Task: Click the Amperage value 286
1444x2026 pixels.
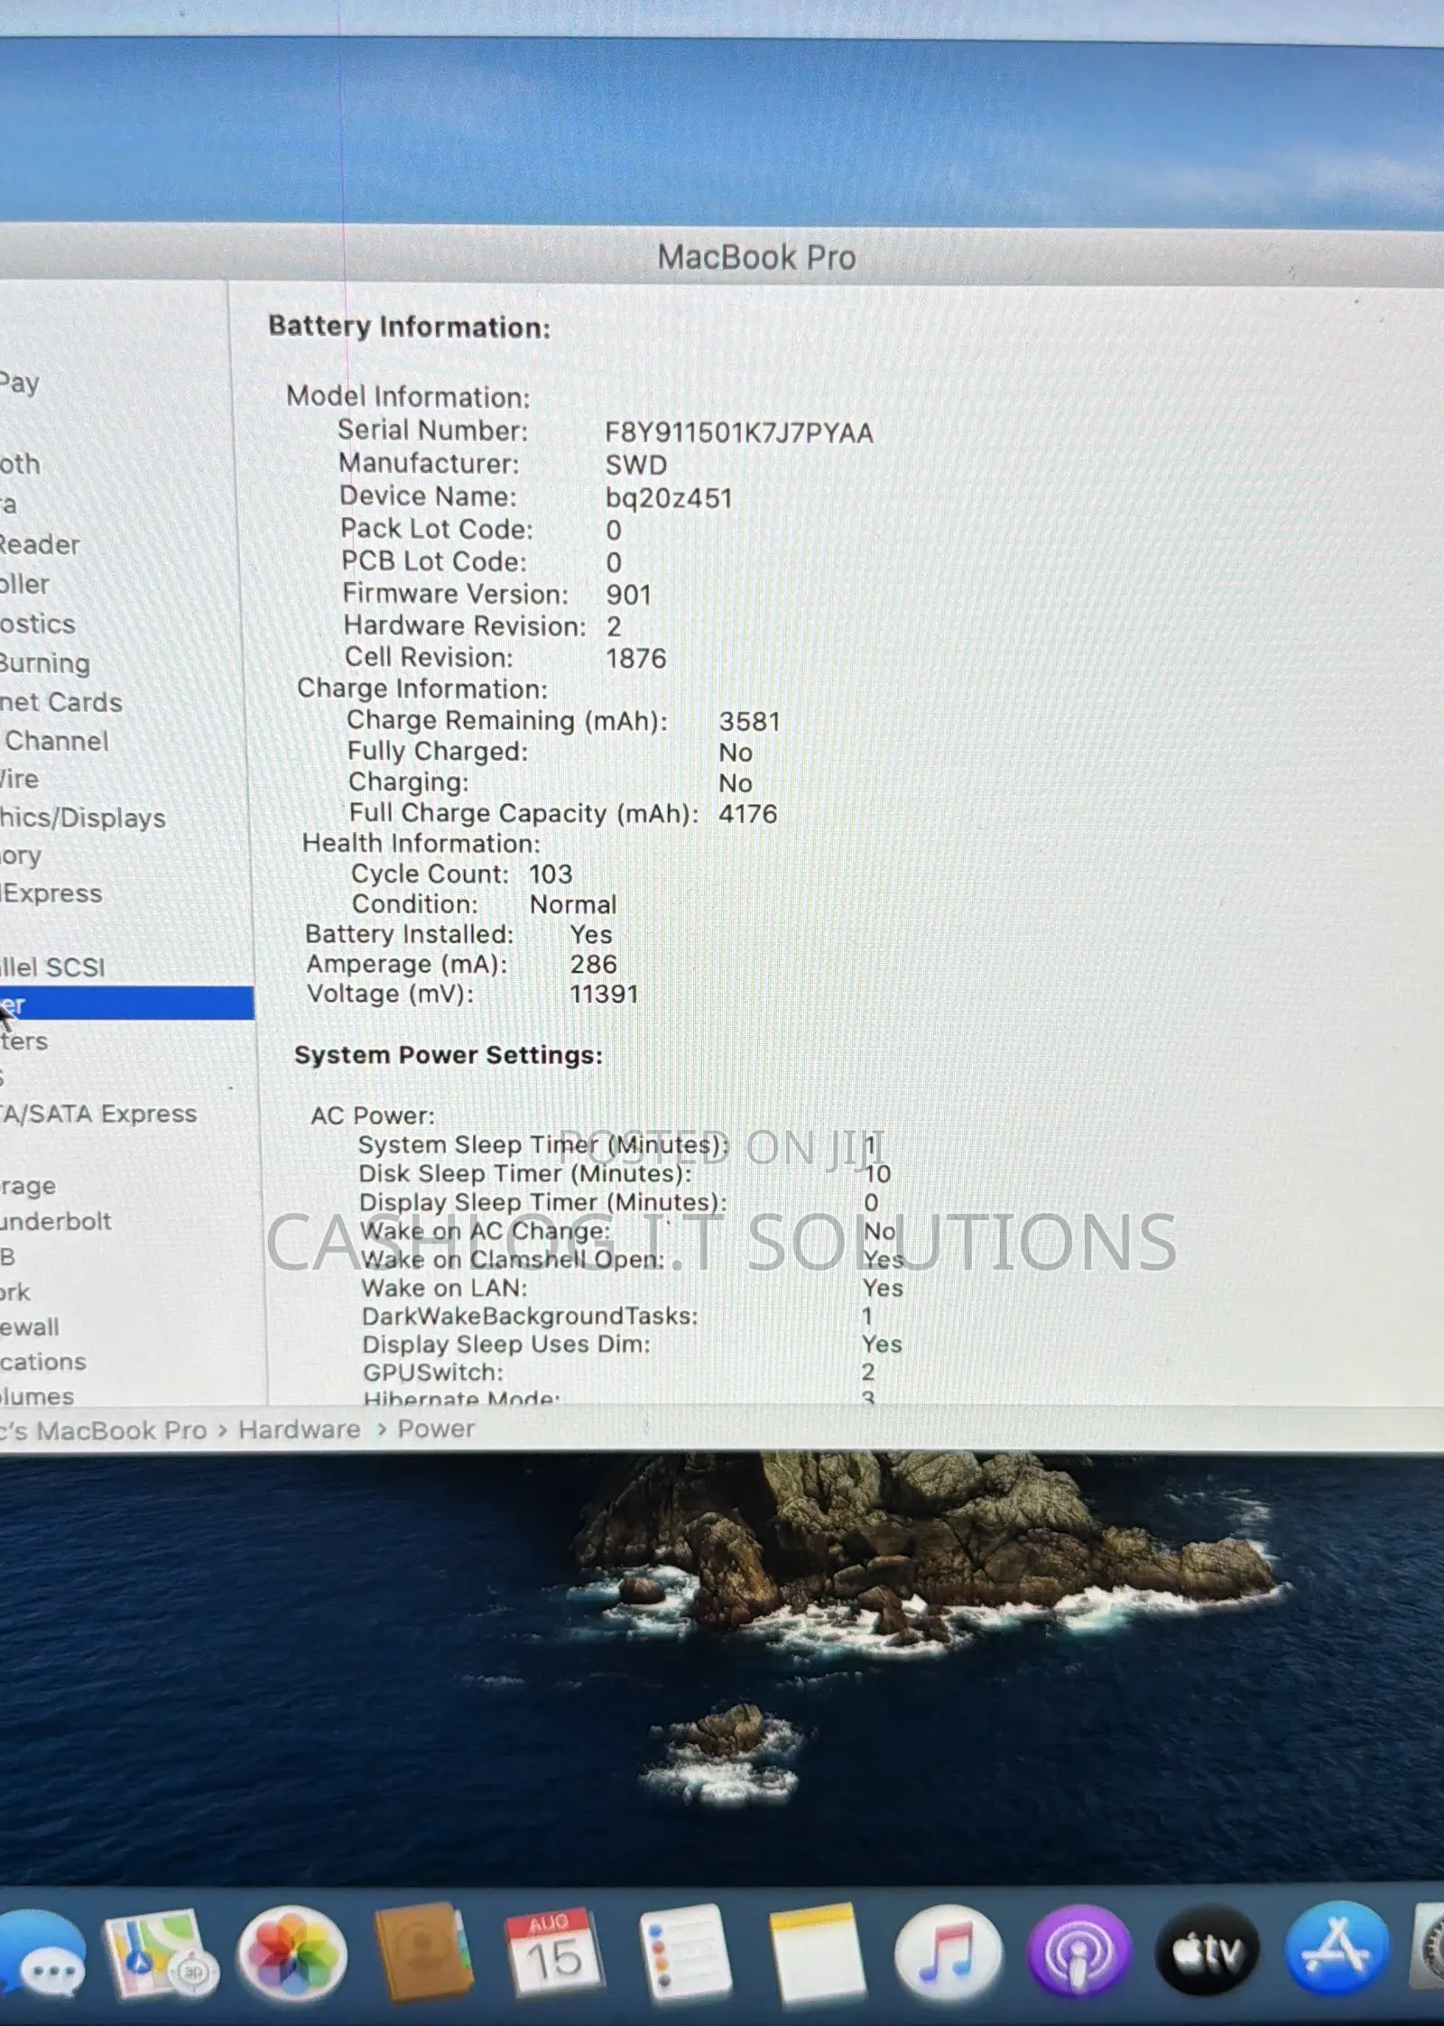Action: pos(594,964)
